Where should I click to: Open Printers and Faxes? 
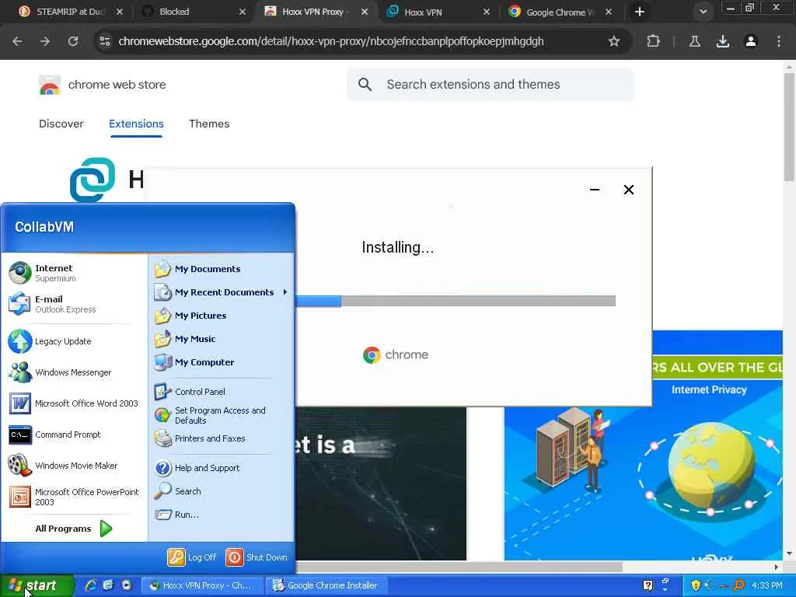[222, 438]
